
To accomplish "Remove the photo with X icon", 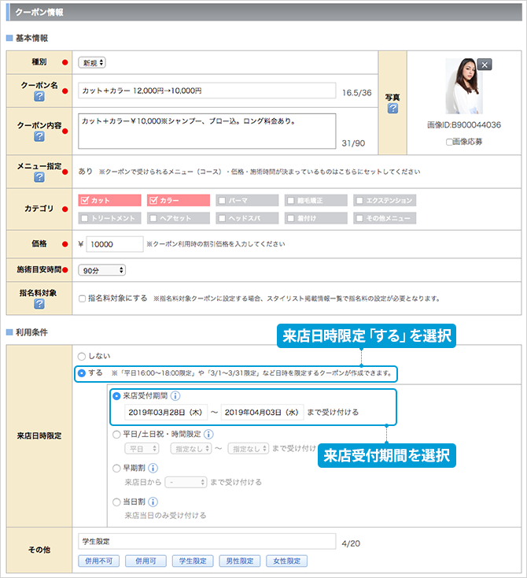I will pyautogui.click(x=485, y=65).
